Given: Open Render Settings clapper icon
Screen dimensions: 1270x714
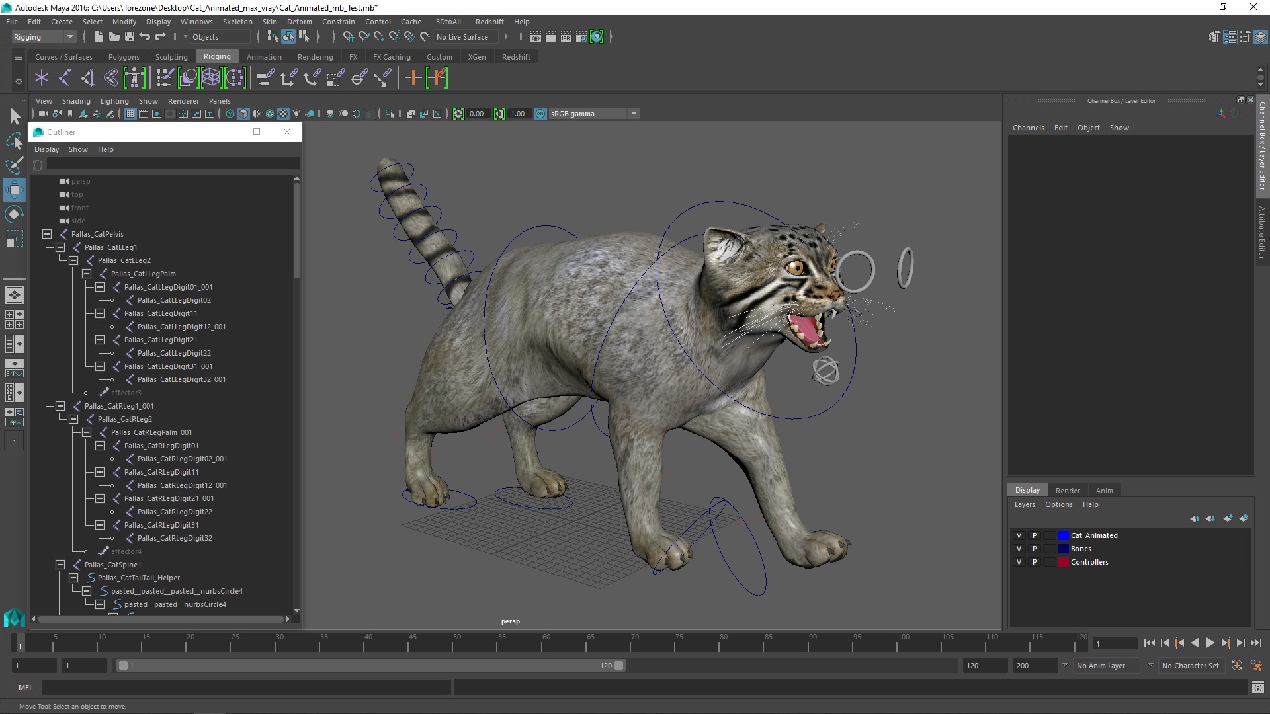Looking at the screenshot, I should (581, 37).
